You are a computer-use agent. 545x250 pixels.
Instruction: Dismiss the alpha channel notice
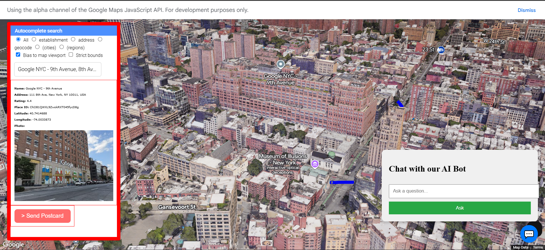(x=527, y=10)
